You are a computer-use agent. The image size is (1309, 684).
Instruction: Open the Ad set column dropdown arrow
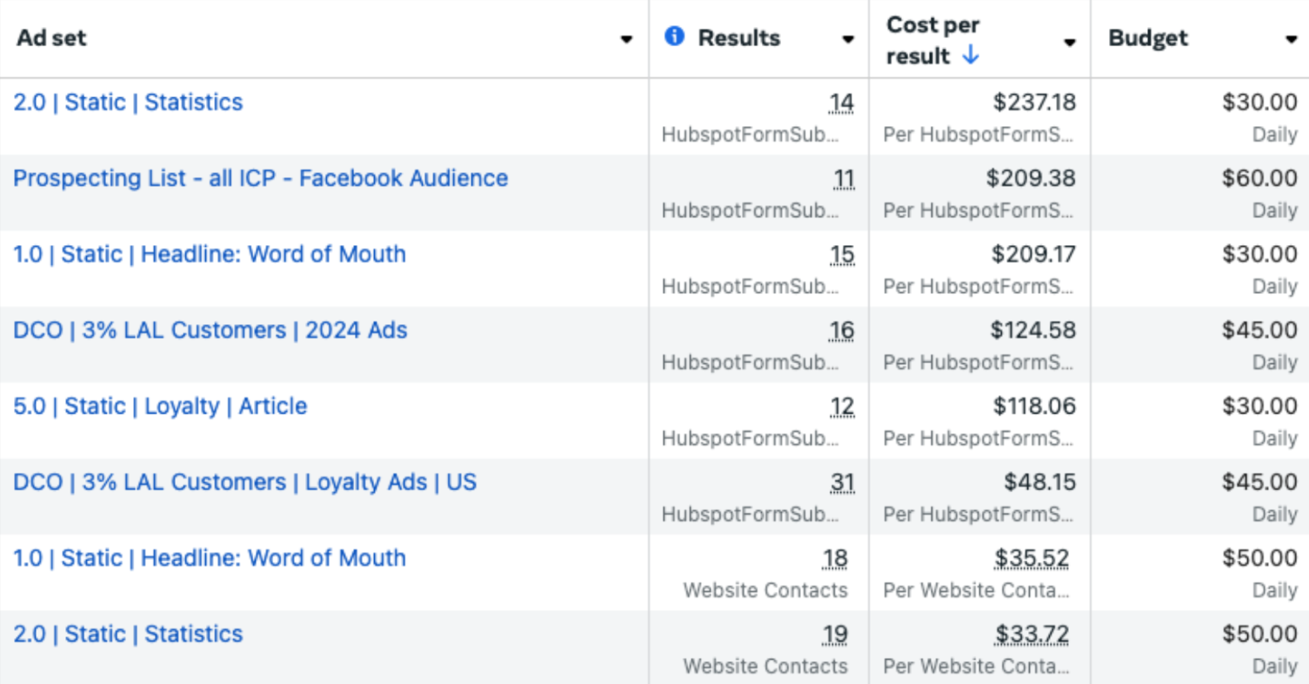(626, 40)
